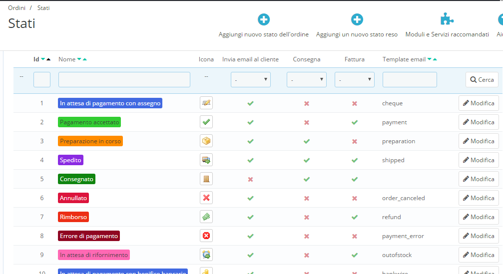Click the box icon for Preparazione in corso
Image resolution: width=503 pixels, height=274 pixels.
pos(206,141)
